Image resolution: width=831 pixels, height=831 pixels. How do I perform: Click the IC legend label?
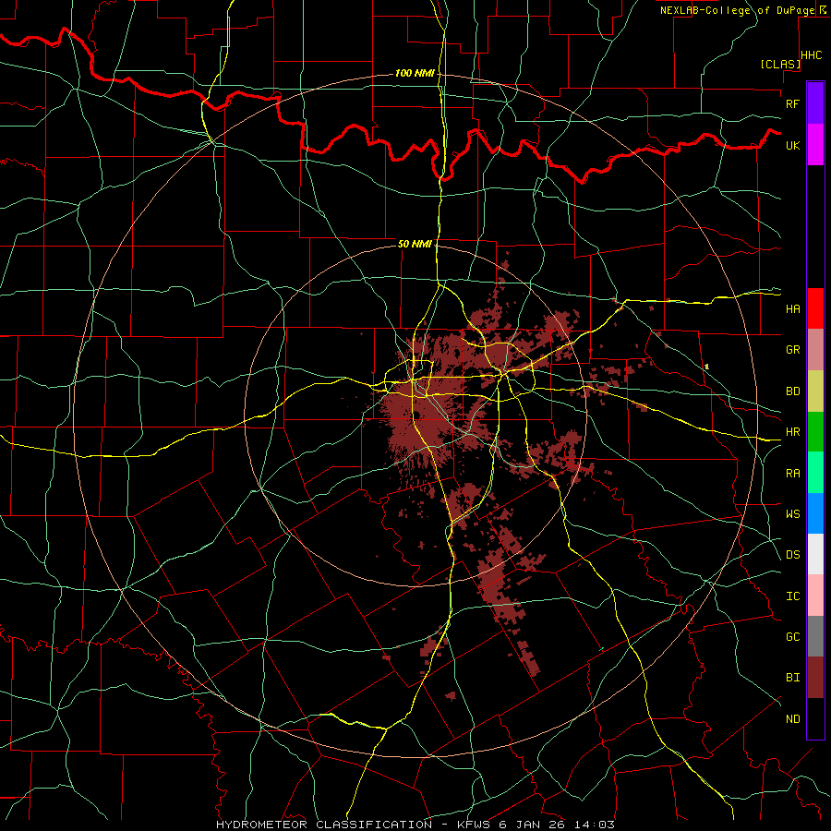[x=792, y=596]
